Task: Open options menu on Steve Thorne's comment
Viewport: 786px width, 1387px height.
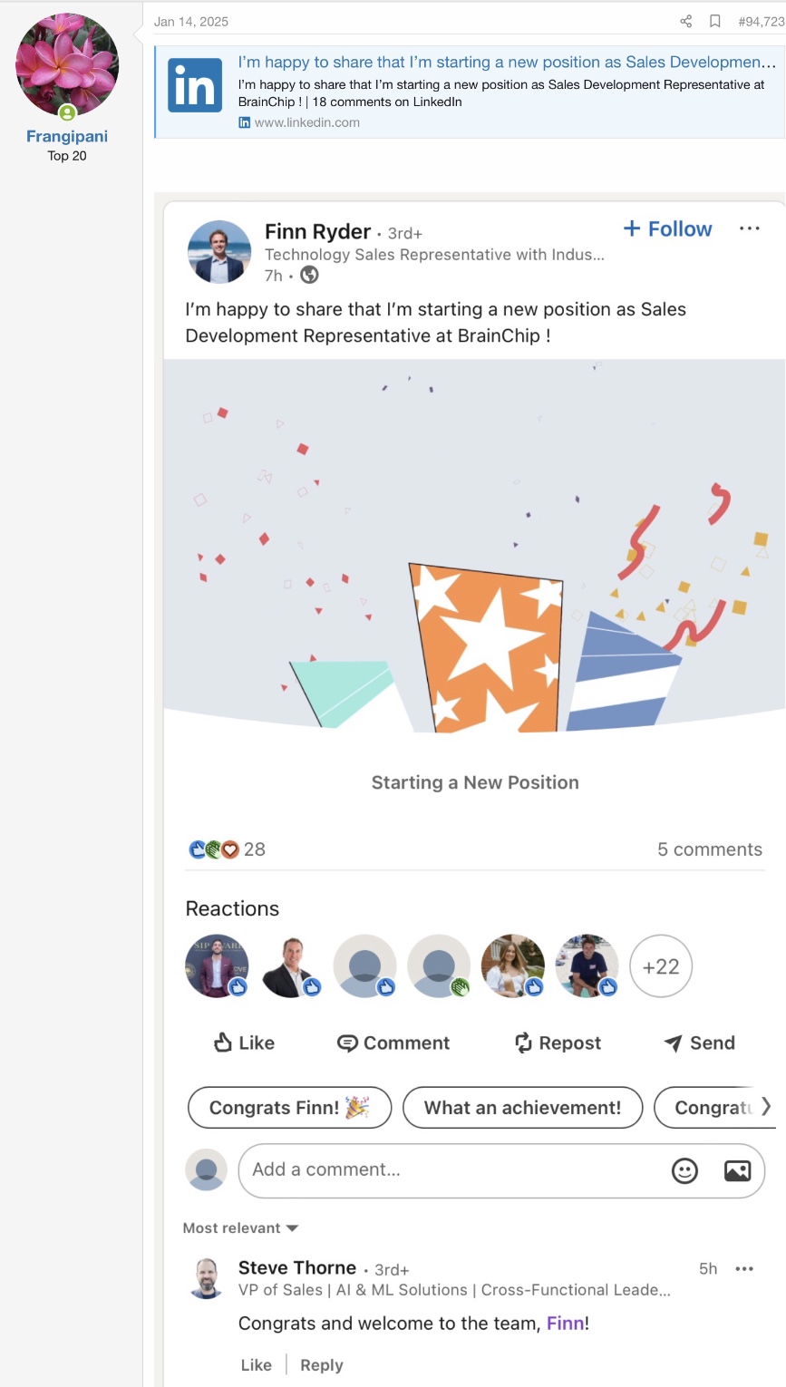Action: pos(744,1269)
